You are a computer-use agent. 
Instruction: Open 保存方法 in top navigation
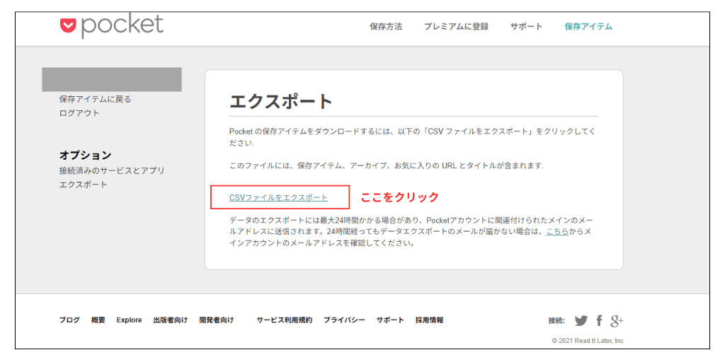click(386, 27)
